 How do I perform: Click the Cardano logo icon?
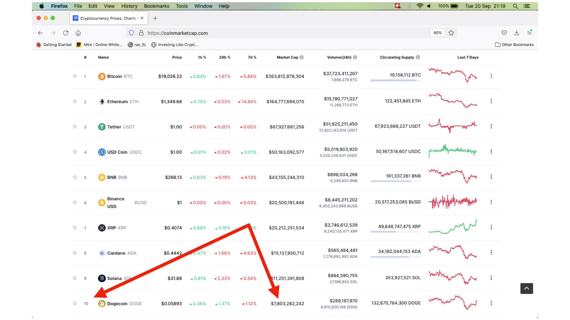(x=102, y=253)
